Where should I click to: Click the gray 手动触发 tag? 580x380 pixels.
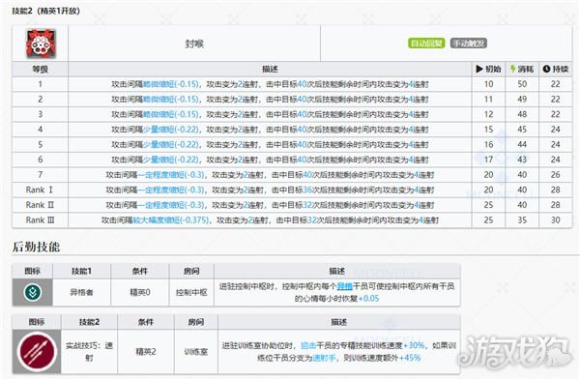469,44
